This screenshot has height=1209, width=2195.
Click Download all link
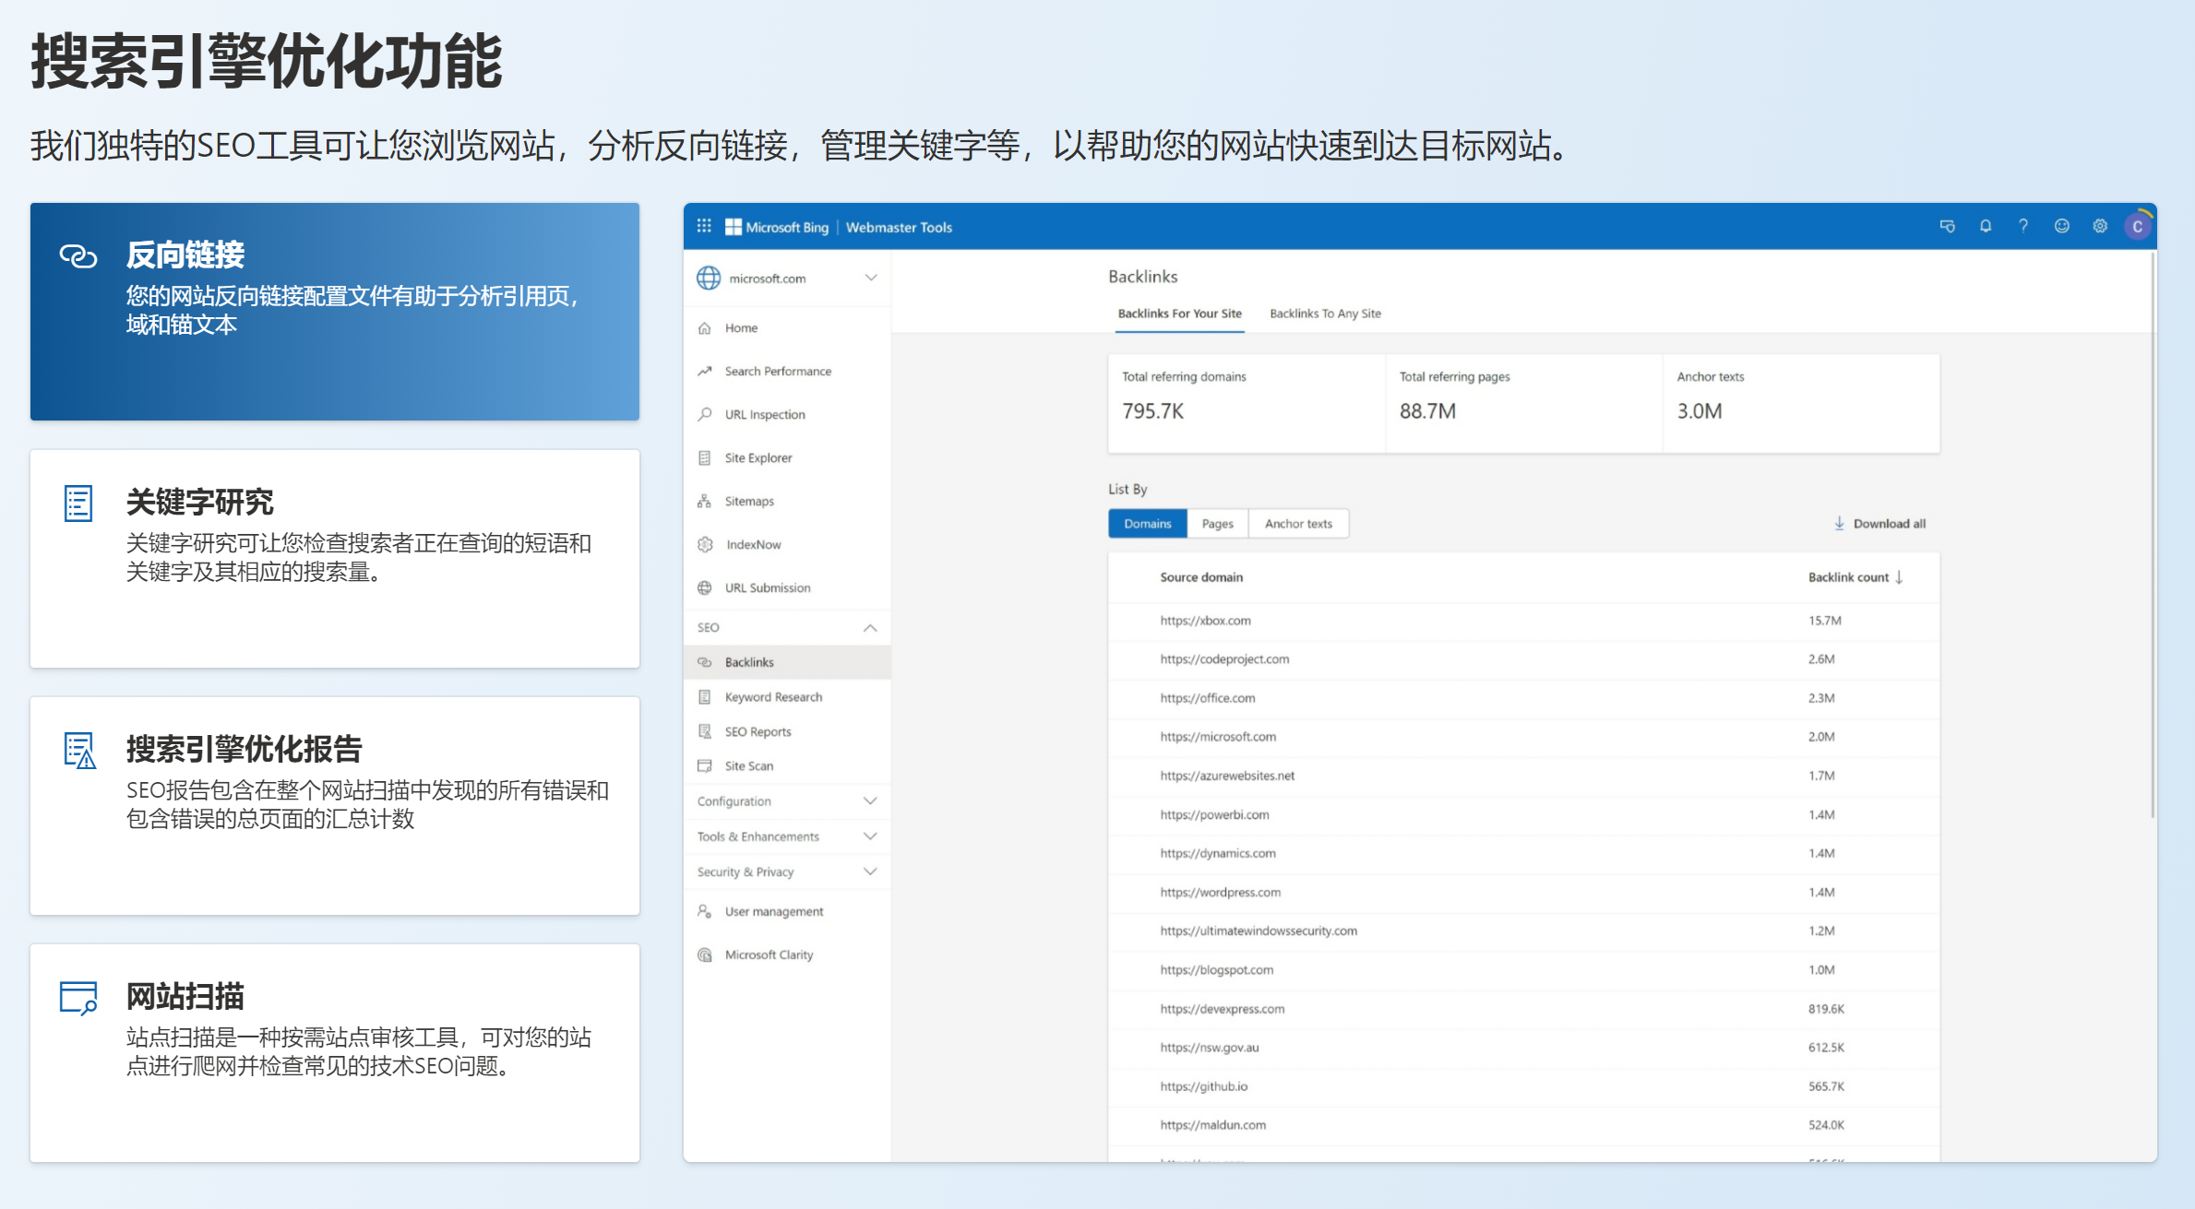[x=1879, y=523]
